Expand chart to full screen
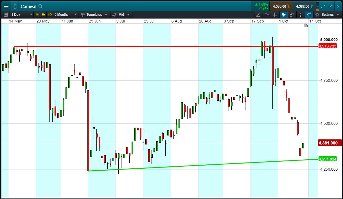 click(x=323, y=6)
